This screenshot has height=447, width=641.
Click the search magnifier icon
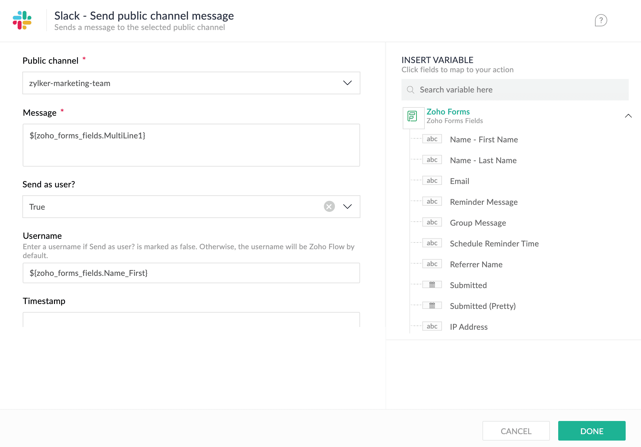click(x=410, y=90)
